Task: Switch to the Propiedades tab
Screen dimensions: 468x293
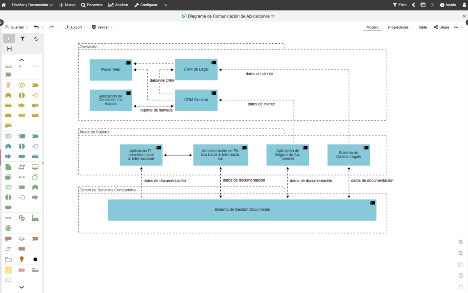Action: tap(398, 27)
